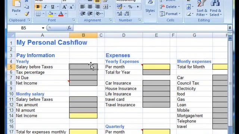The height and width of the screenshot is (134, 239).
Task: Select row 8 header
Action: [x=11, y=83]
